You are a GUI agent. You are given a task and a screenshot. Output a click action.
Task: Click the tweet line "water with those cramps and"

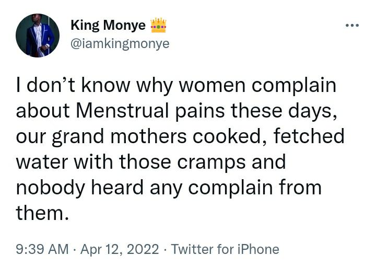(151, 162)
